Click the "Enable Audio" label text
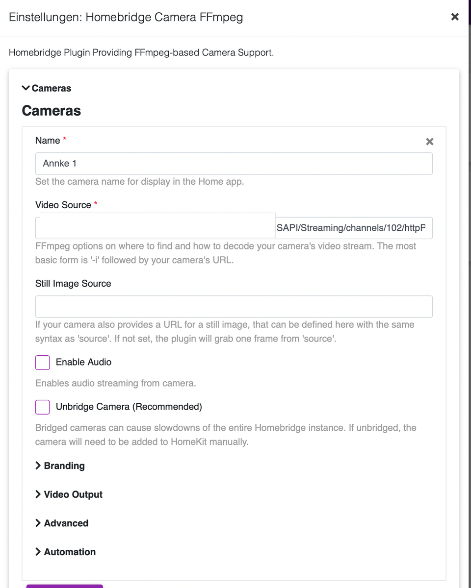 pyautogui.click(x=83, y=362)
